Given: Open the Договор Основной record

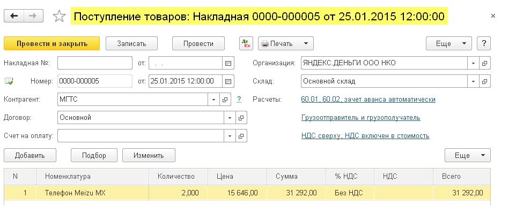Looking at the screenshot, I should (241, 118).
